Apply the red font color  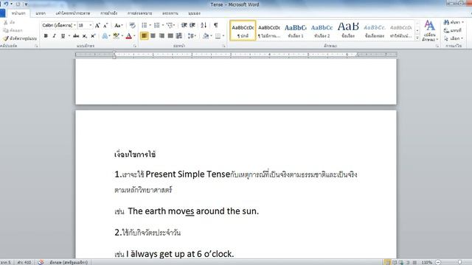click(x=129, y=36)
